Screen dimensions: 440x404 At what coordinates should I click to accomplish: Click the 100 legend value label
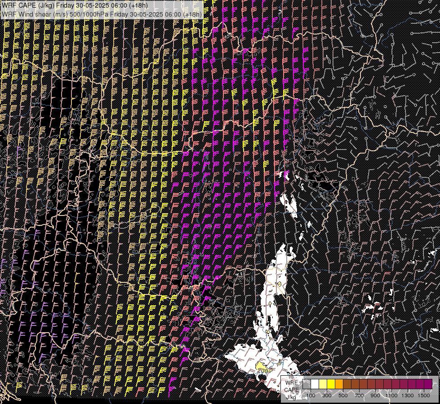click(x=311, y=395)
